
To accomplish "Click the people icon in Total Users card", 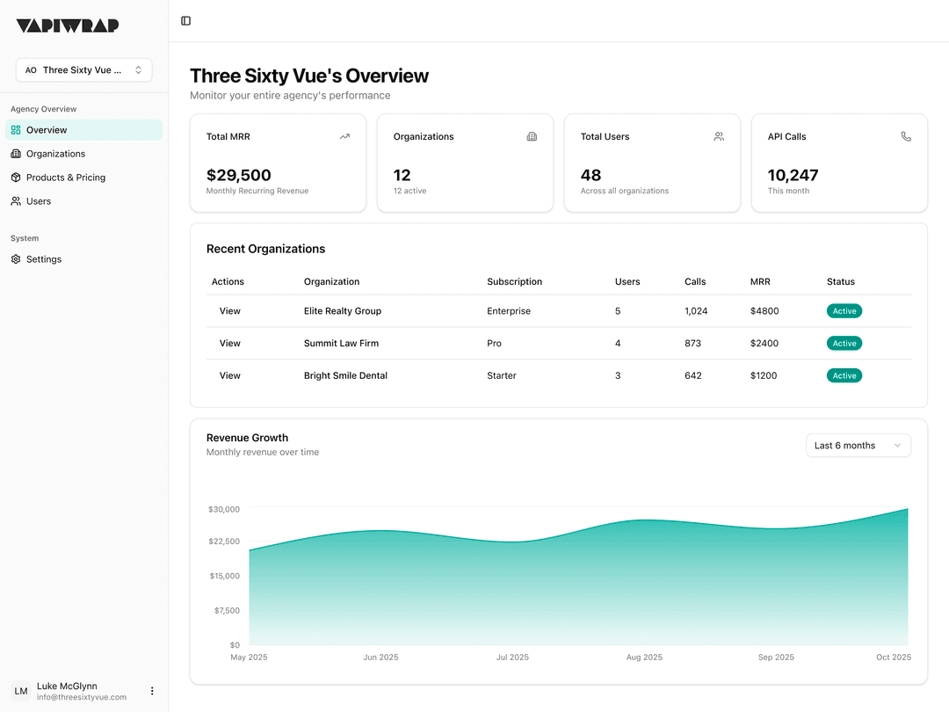I will pos(719,137).
